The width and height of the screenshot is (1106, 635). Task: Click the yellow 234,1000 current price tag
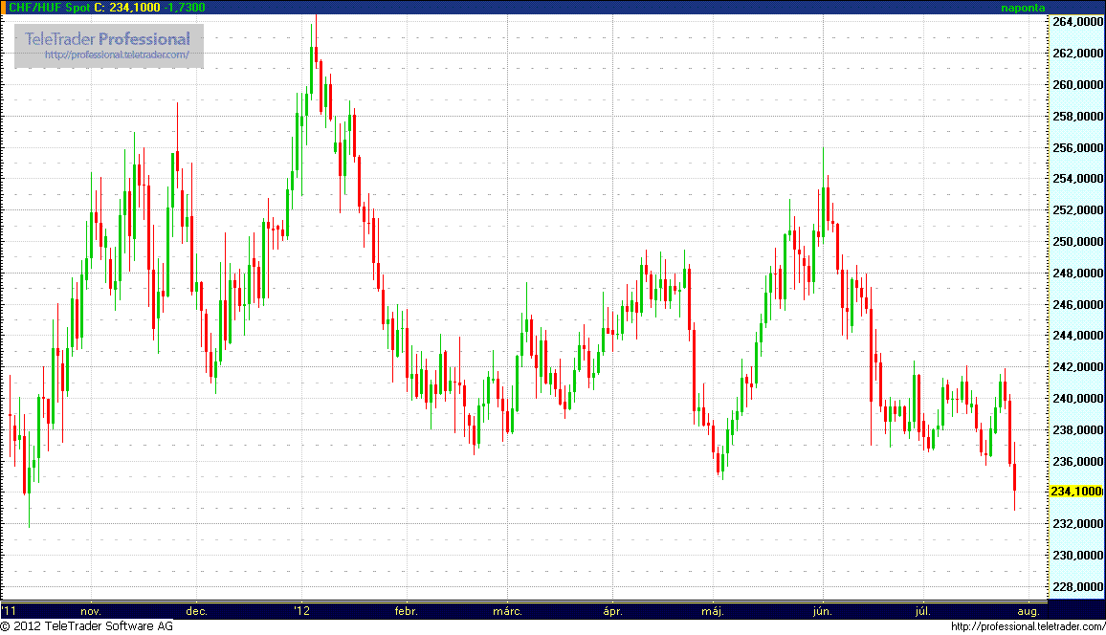pyautogui.click(x=1076, y=492)
